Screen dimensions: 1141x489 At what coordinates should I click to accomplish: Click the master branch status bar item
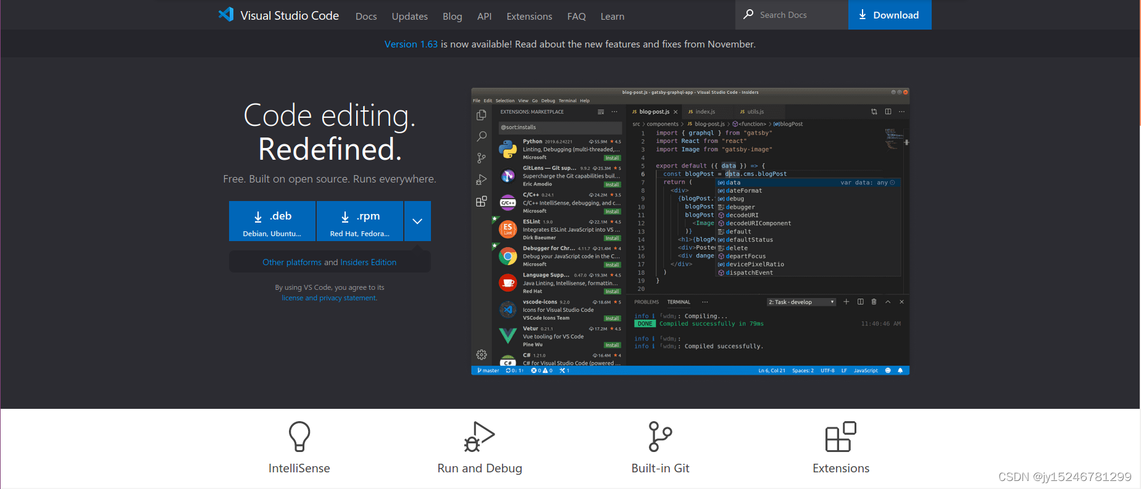pyautogui.click(x=488, y=371)
